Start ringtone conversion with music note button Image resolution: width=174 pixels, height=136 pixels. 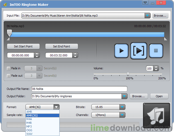point(156,115)
